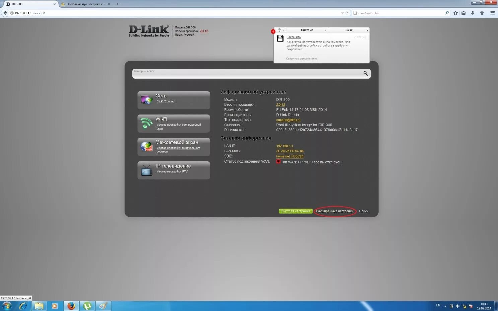Viewport: 498px width, 311px height.
Task: Open the Firefox hamburger menu
Action: (492, 13)
